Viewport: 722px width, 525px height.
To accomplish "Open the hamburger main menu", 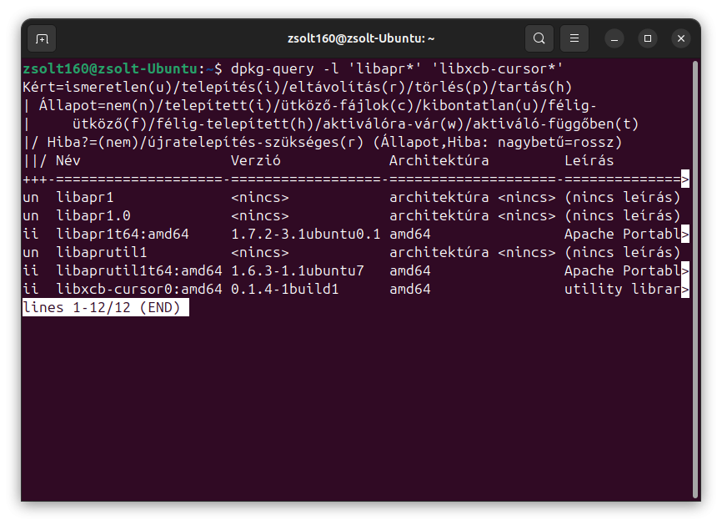I will pyautogui.click(x=574, y=38).
